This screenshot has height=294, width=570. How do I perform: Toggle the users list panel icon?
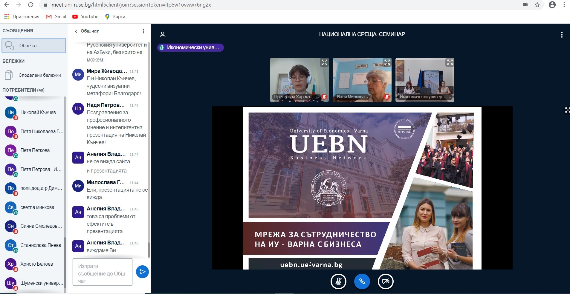point(163,34)
